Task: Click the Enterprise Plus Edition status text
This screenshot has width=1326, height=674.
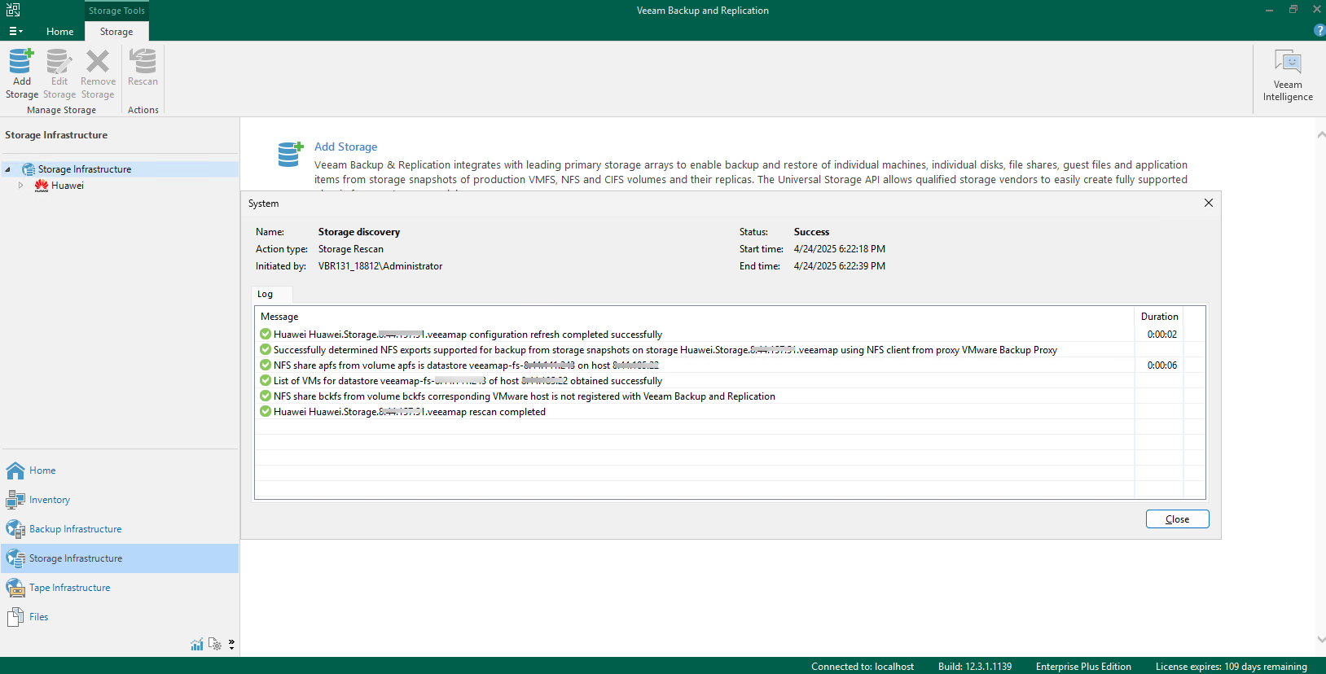Action: coord(1083,667)
